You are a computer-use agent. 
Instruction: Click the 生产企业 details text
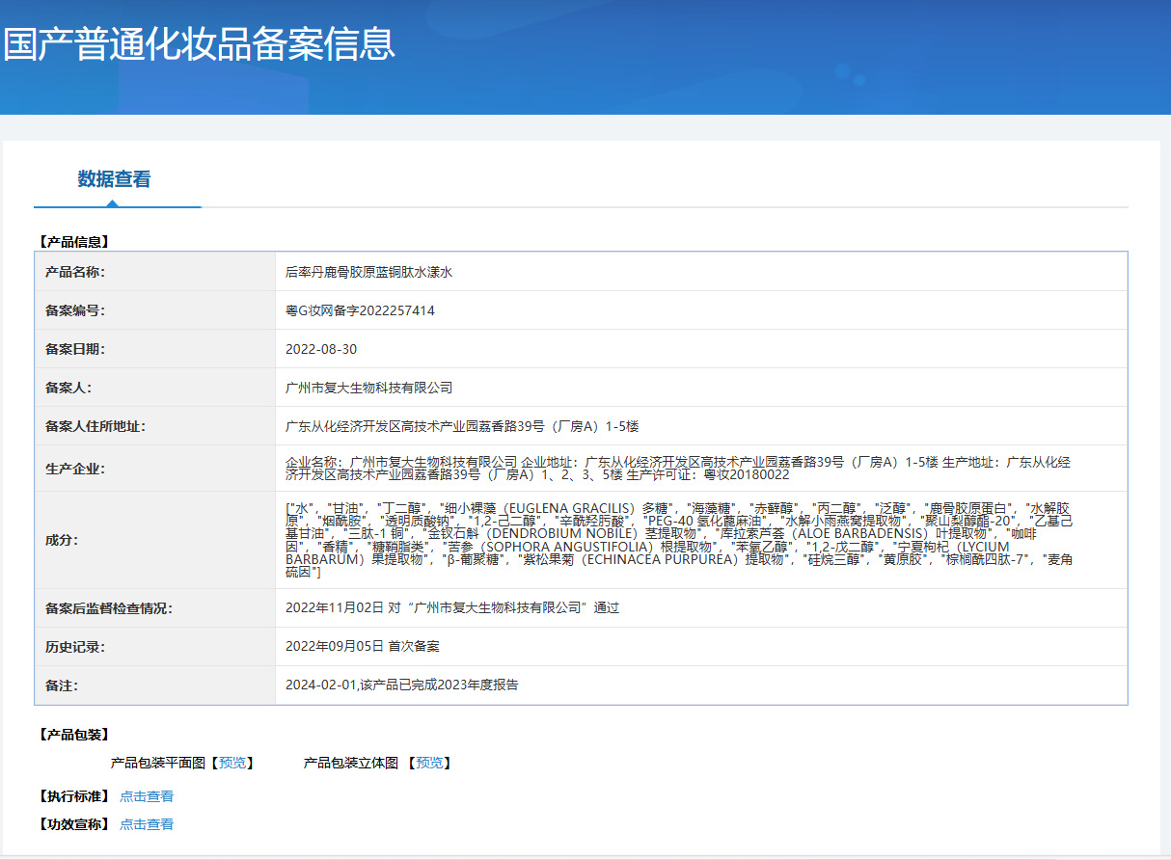point(677,469)
